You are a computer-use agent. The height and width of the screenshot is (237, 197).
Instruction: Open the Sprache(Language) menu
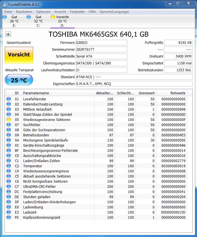click(114, 12)
